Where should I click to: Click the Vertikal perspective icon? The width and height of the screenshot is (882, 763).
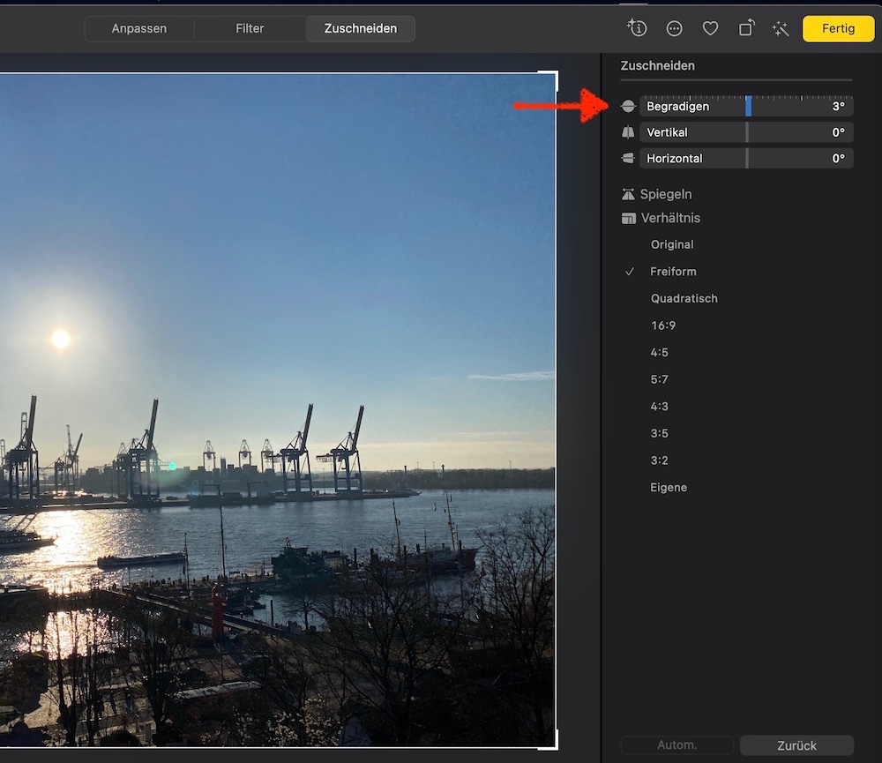(x=628, y=132)
